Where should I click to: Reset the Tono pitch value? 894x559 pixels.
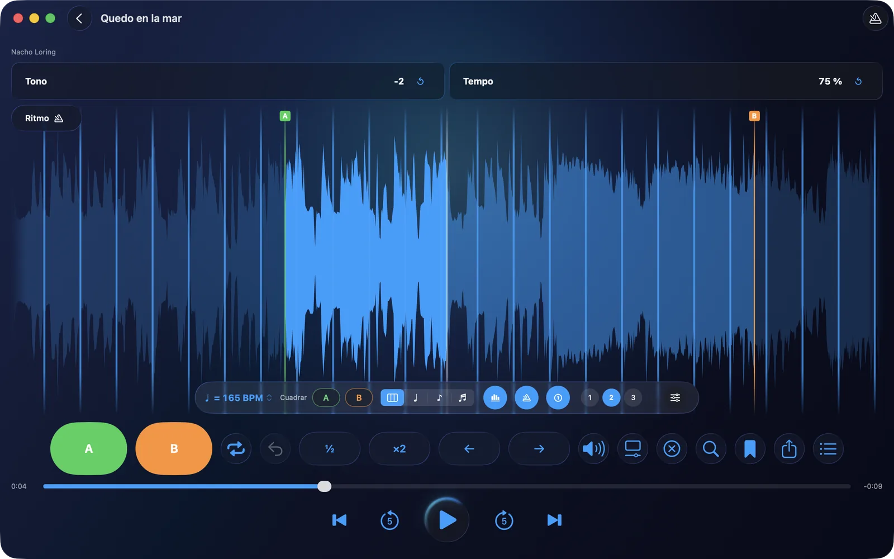[421, 82]
